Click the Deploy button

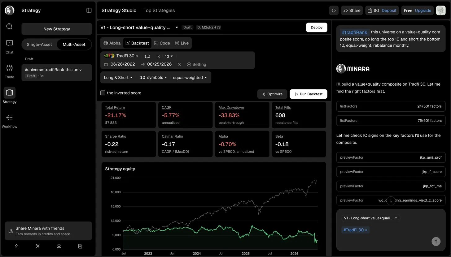click(317, 28)
